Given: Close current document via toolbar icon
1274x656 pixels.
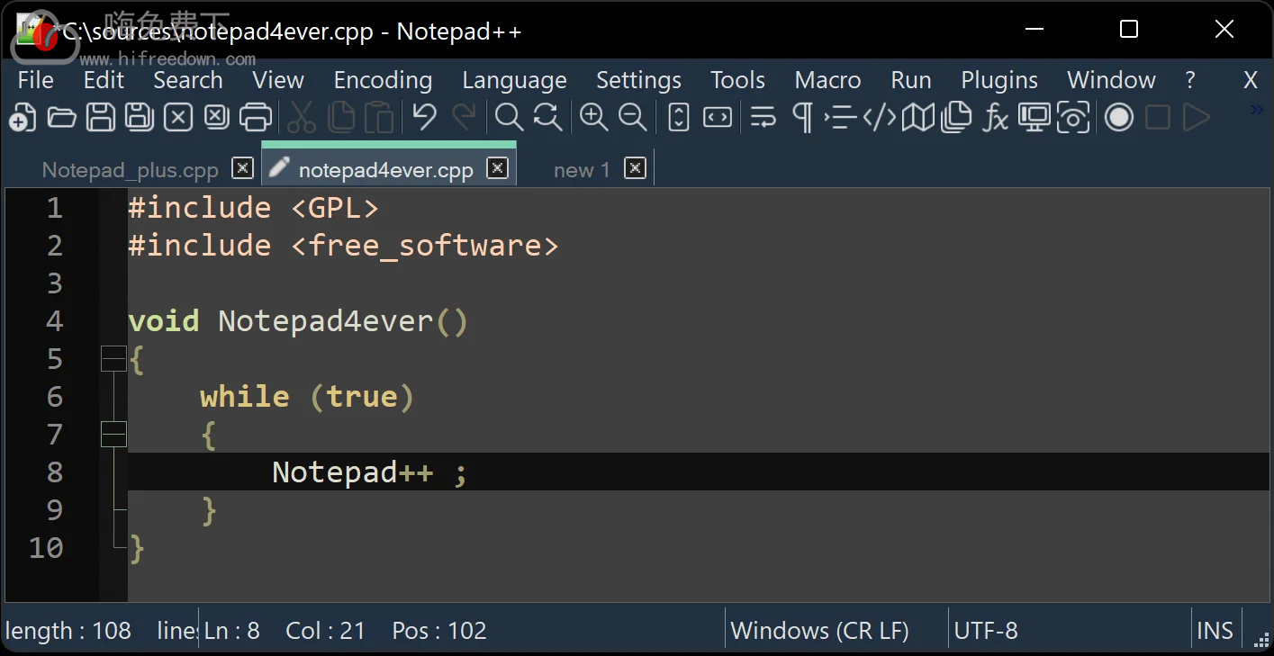Looking at the screenshot, I should [x=178, y=117].
